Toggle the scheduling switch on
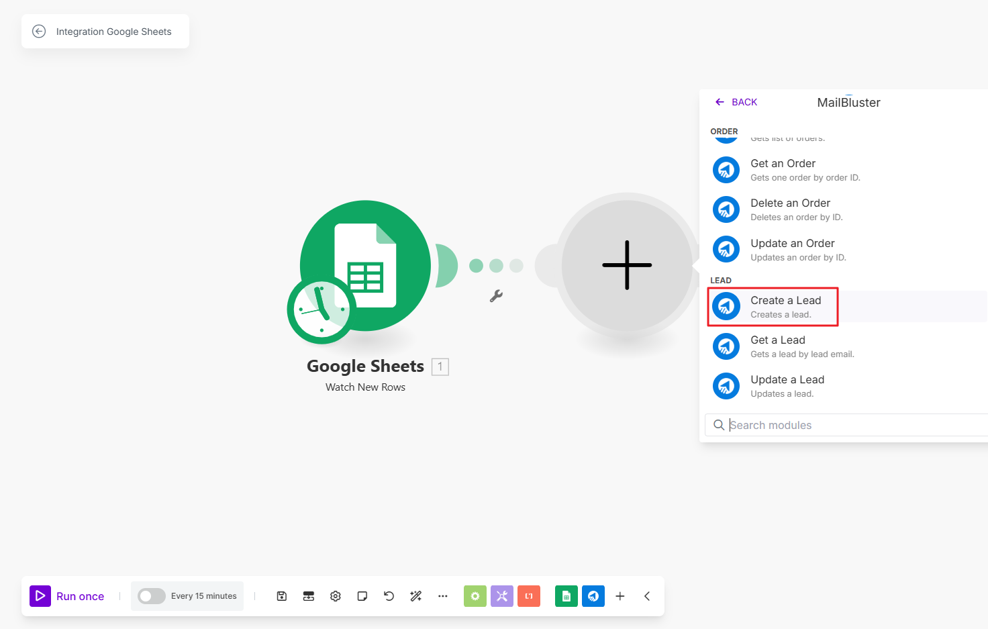Screen dimensions: 988x629 click(x=152, y=596)
